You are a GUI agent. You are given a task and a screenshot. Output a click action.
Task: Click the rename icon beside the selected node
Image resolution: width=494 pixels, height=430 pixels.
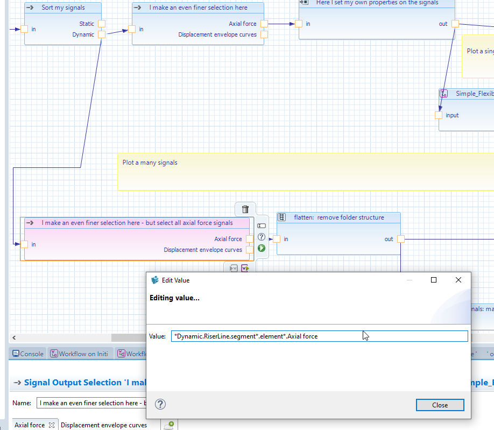coord(262,225)
